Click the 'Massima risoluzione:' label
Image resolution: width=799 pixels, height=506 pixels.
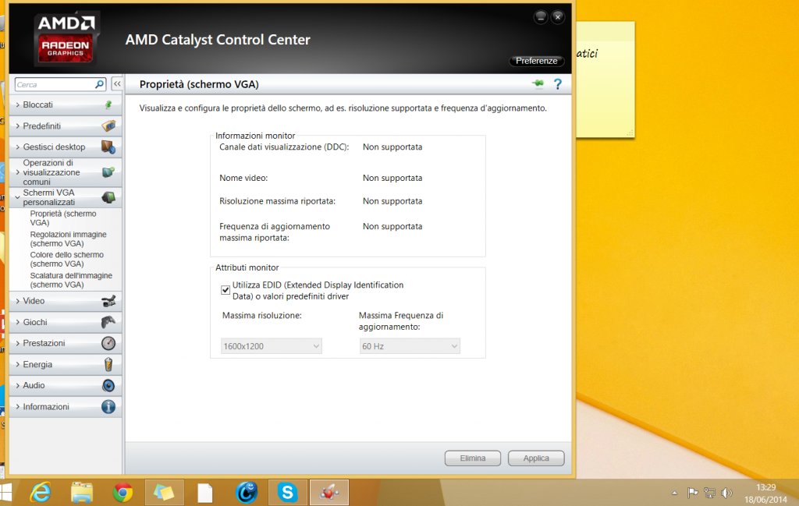click(262, 316)
